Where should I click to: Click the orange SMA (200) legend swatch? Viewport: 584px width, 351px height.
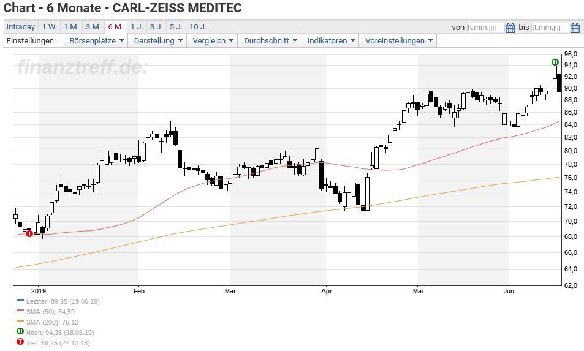pyautogui.click(x=20, y=321)
